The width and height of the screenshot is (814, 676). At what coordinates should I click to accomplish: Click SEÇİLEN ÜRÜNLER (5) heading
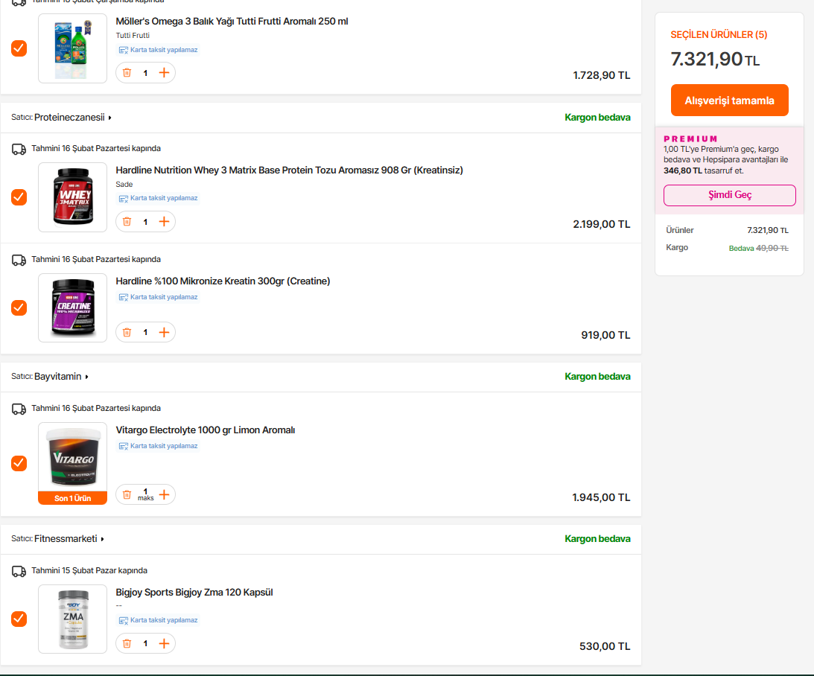719,35
